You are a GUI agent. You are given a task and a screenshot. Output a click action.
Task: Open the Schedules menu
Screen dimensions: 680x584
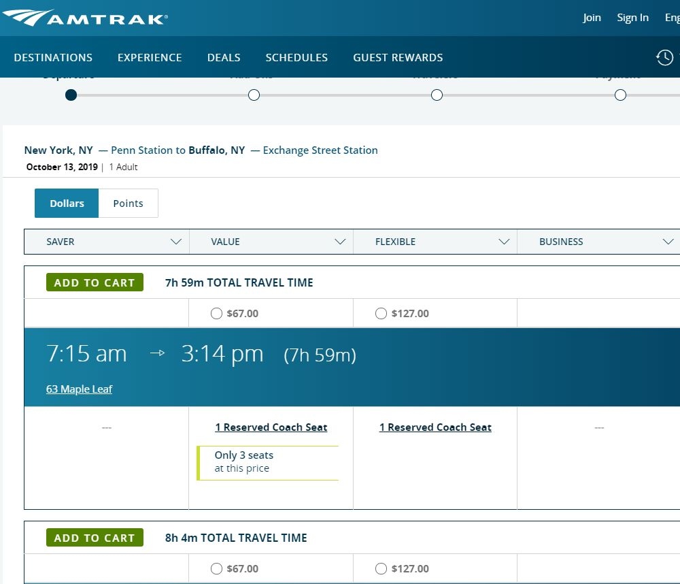[x=296, y=58]
